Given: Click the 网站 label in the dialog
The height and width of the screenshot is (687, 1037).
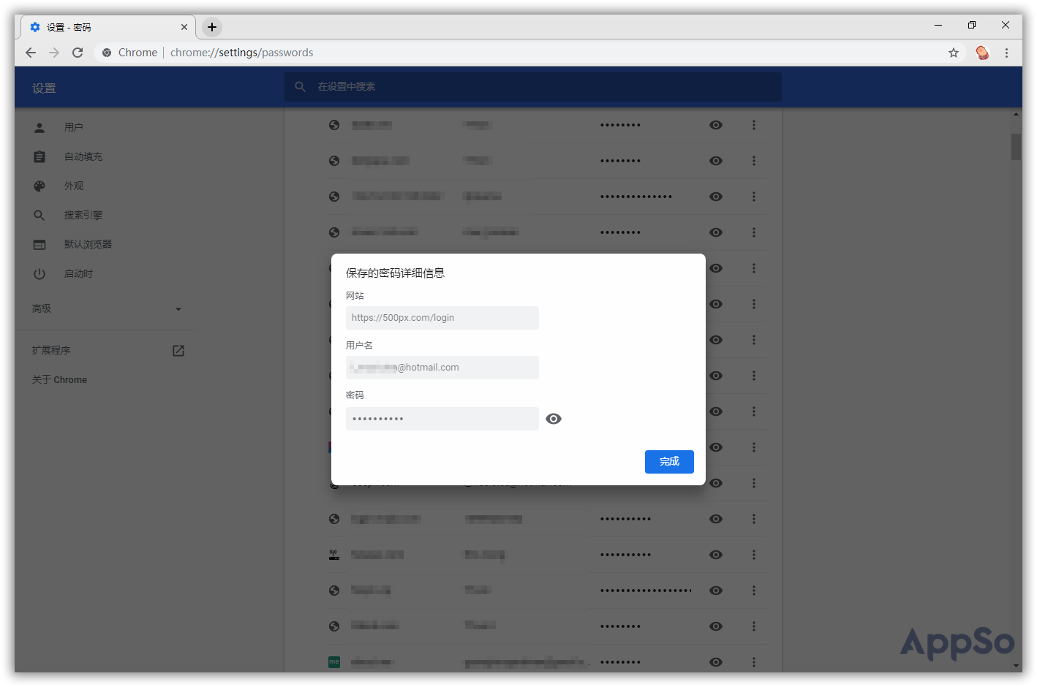Looking at the screenshot, I should coord(355,296).
